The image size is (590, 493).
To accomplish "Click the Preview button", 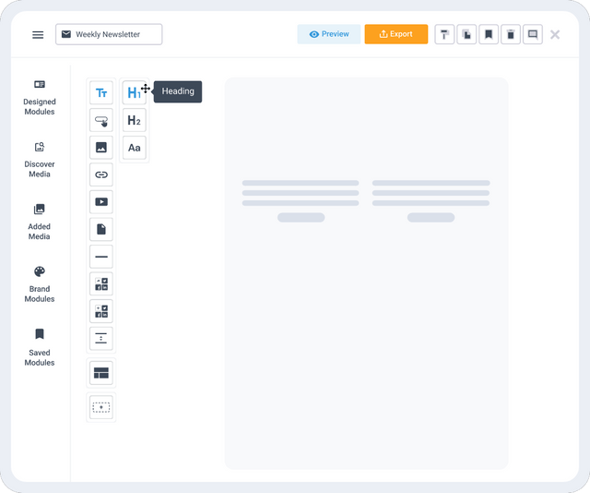I will (329, 34).
